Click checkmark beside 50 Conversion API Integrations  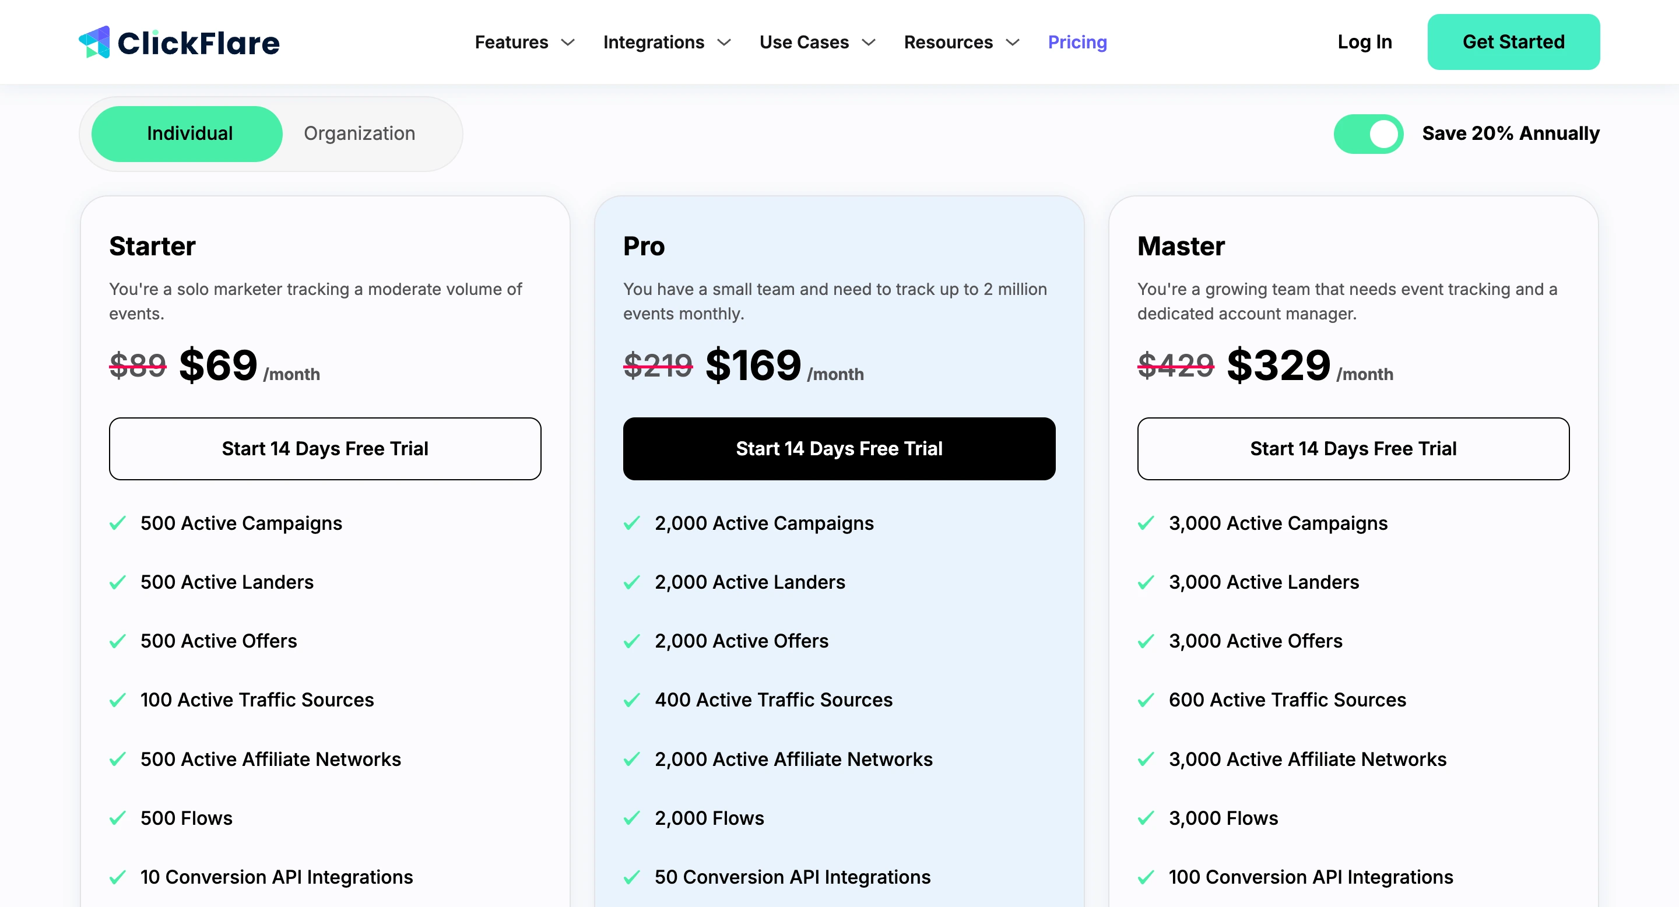click(631, 878)
